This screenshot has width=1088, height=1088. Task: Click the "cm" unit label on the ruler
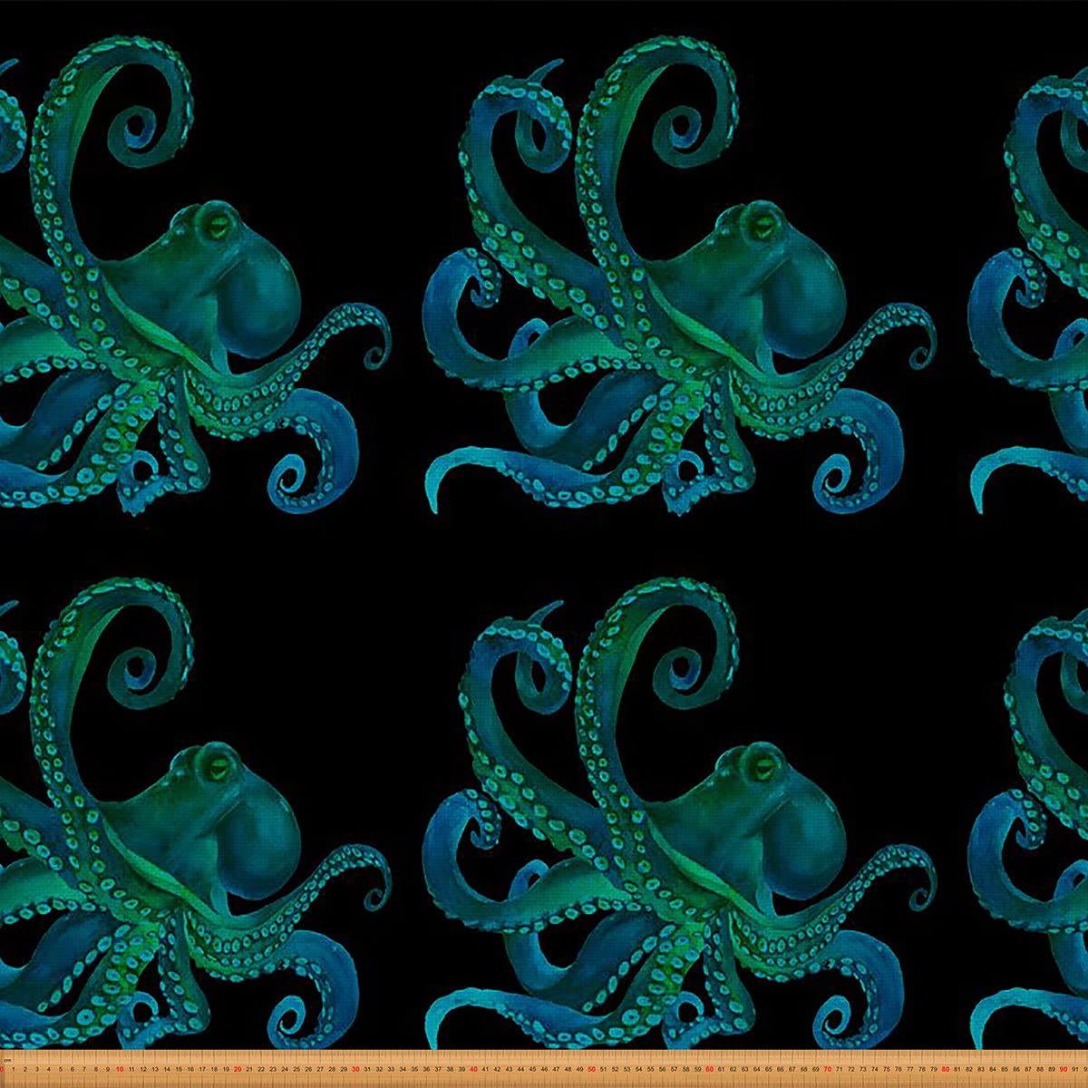(9, 1060)
